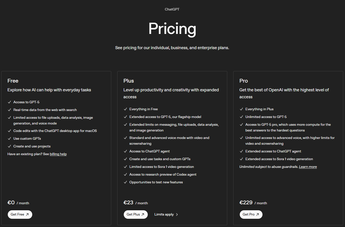The height and width of the screenshot is (227, 345).
Task: Open the billing help link
Action: click(x=58, y=154)
